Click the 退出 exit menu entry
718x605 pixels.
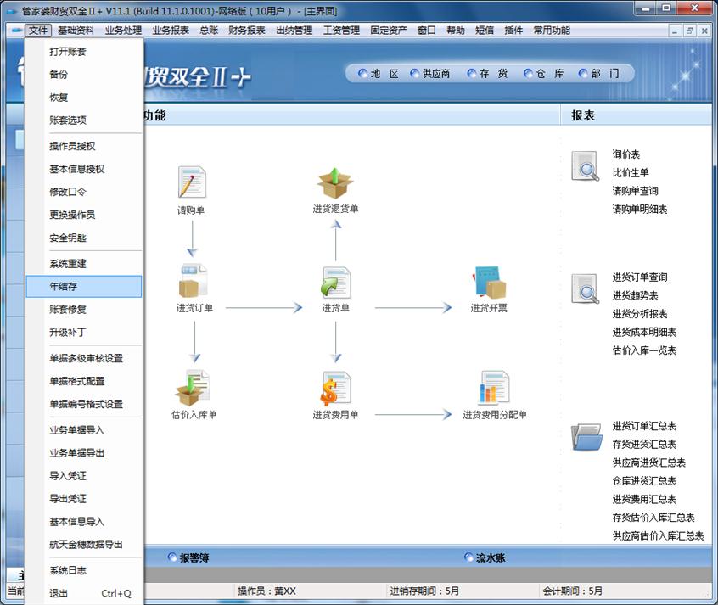pos(59,593)
